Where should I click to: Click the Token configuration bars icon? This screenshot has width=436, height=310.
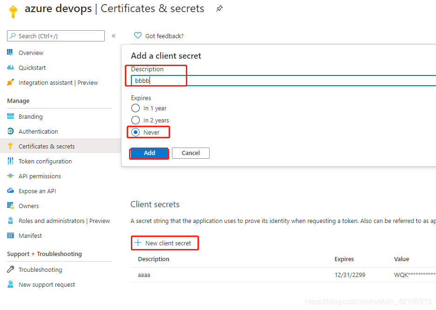tap(10, 161)
